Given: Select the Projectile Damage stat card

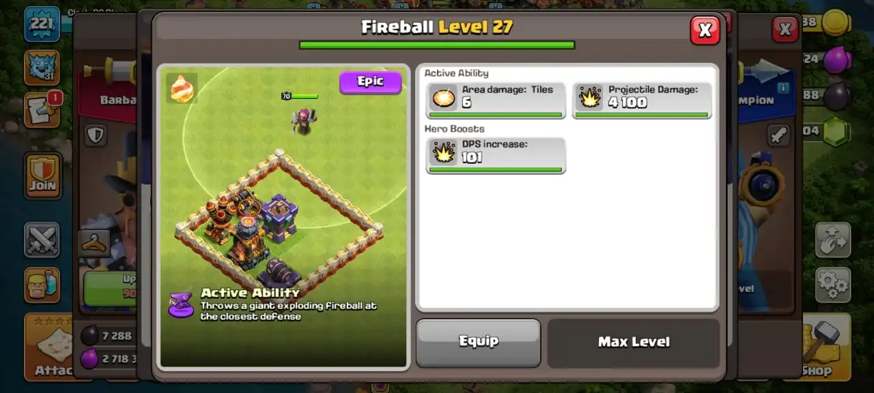Looking at the screenshot, I should [x=642, y=101].
